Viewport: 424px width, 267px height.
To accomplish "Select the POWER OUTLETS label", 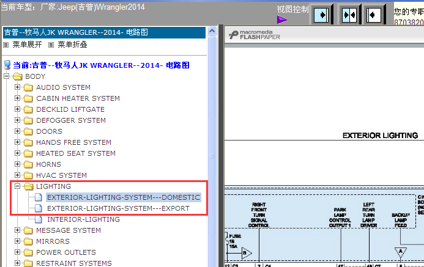I will [66, 252].
